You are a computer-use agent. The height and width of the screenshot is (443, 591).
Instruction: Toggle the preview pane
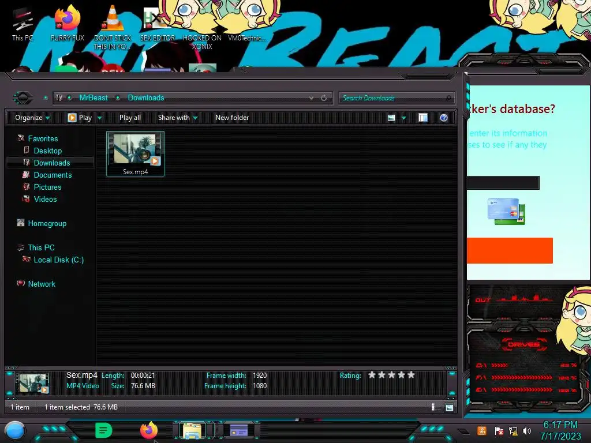click(x=423, y=118)
